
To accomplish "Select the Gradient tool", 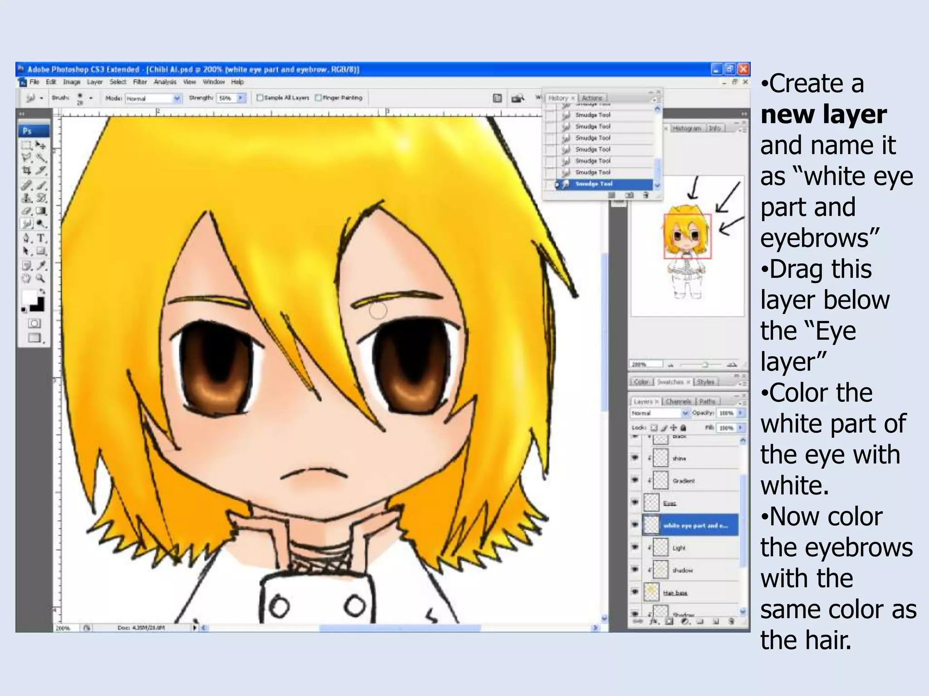I will [41, 211].
